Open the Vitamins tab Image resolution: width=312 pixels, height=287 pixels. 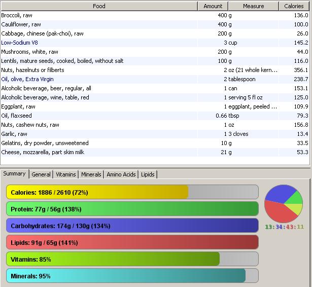66,174
